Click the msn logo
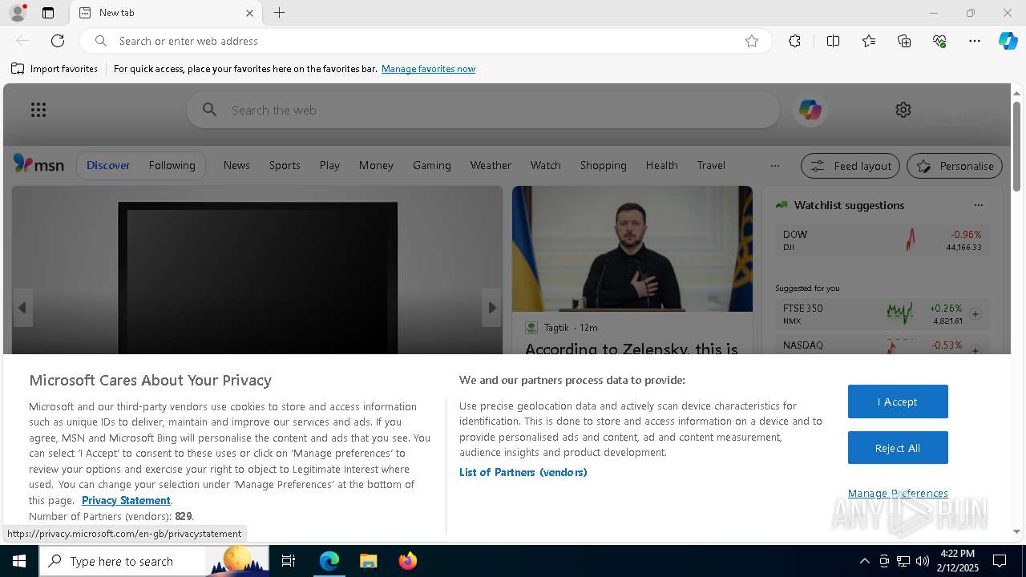The height and width of the screenshot is (577, 1026). 38,164
